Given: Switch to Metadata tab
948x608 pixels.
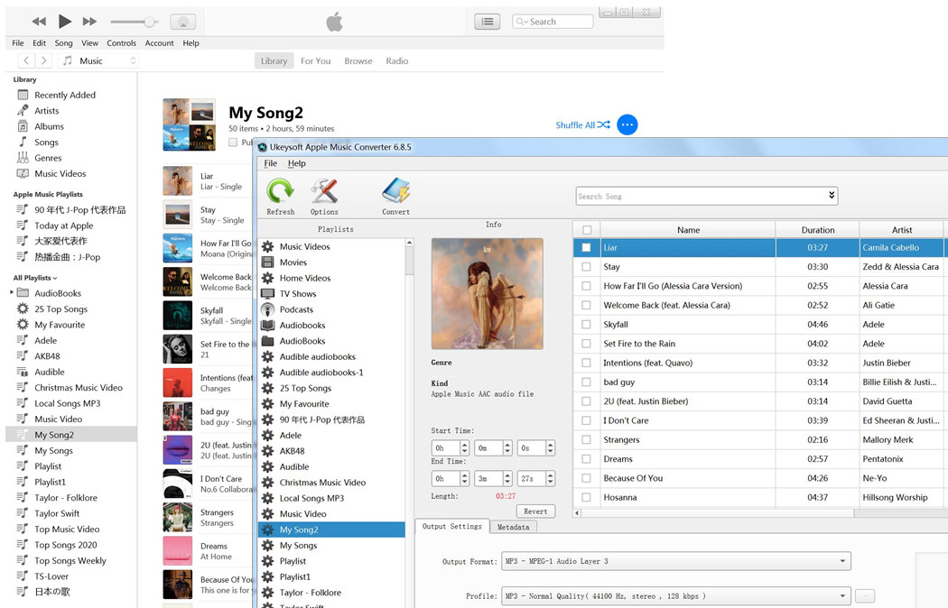Looking at the screenshot, I should click(x=513, y=527).
